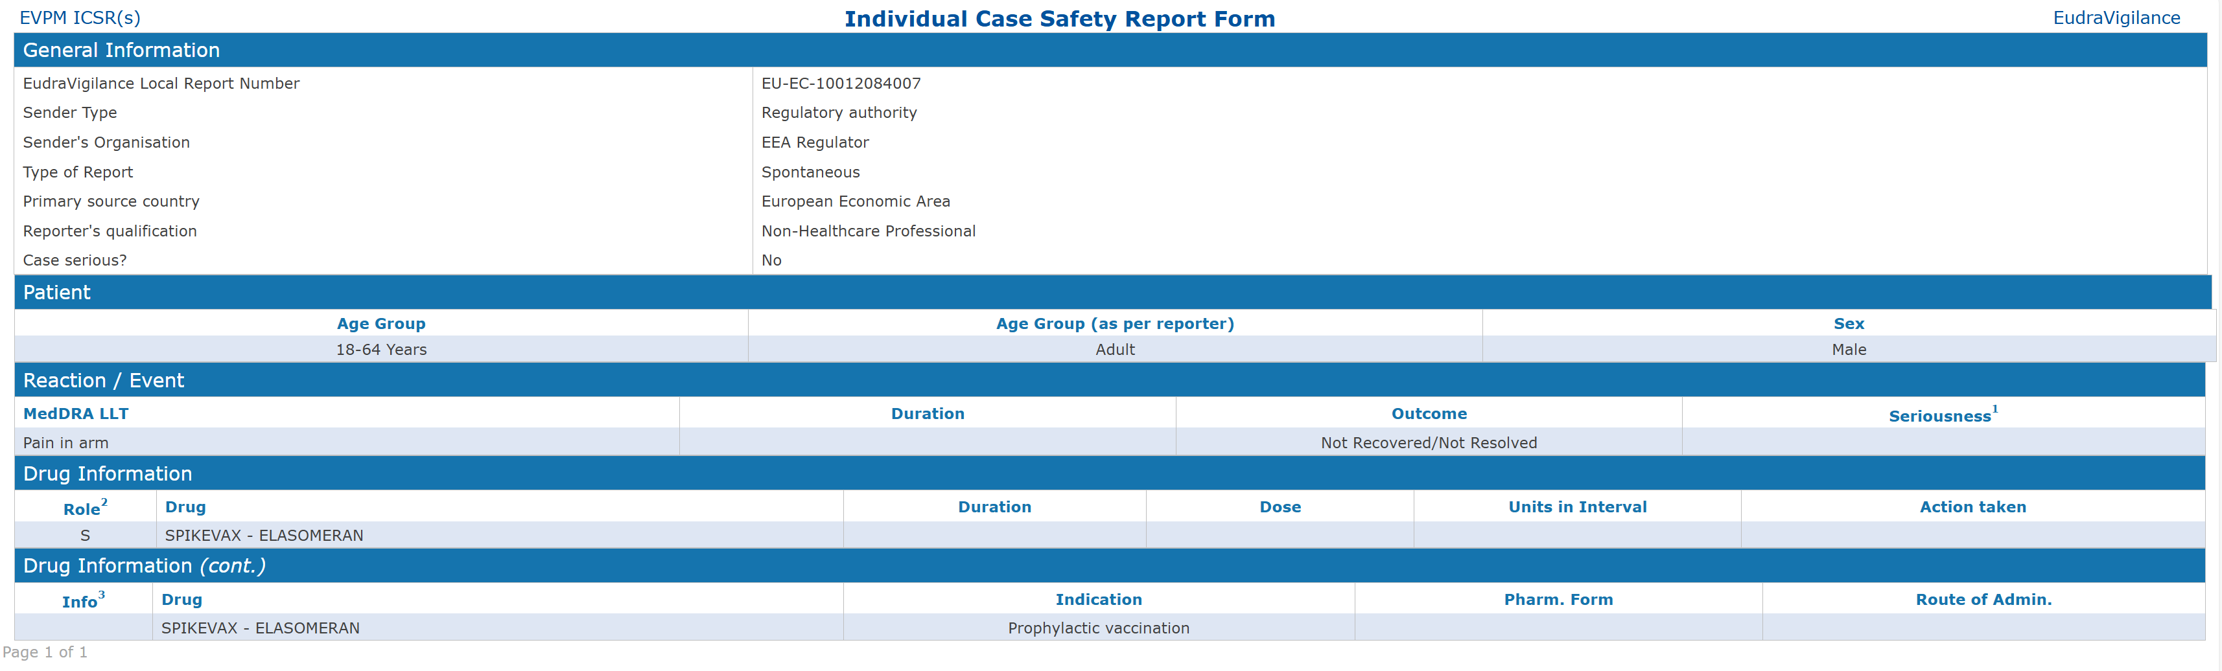2222x671 pixels.
Task: Click the Role column header
Action: (x=84, y=507)
